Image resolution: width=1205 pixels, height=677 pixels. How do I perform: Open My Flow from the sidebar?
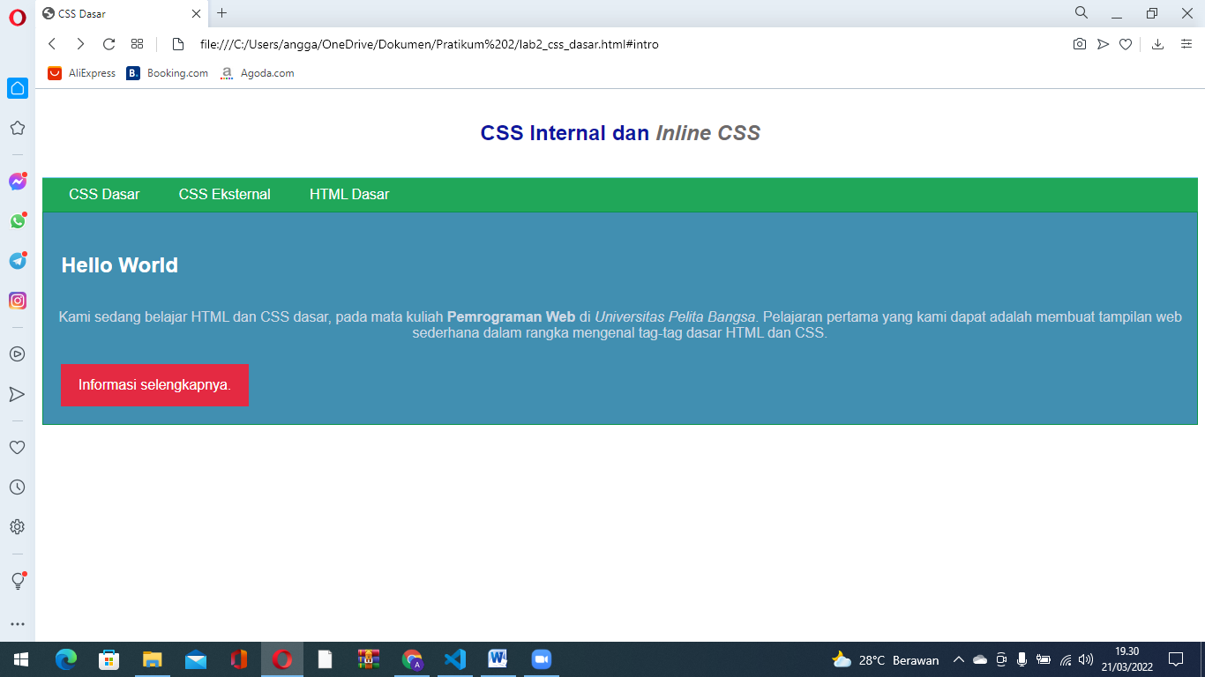[x=17, y=394]
